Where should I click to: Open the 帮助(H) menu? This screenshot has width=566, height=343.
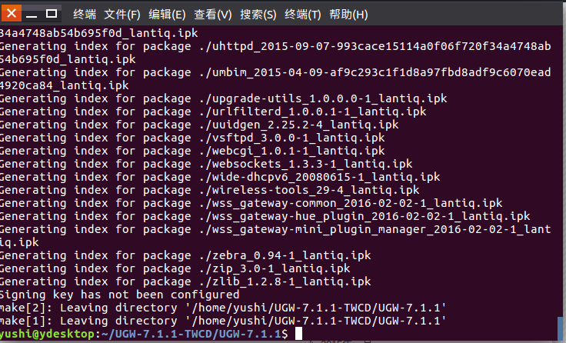tap(348, 15)
